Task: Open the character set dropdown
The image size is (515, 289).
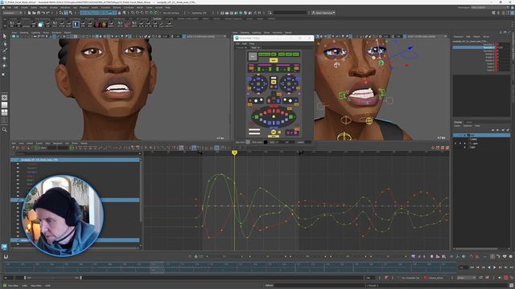Action: (x=410, y=278)
